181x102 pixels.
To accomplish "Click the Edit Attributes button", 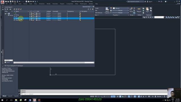I will click(x=99, y=13).
